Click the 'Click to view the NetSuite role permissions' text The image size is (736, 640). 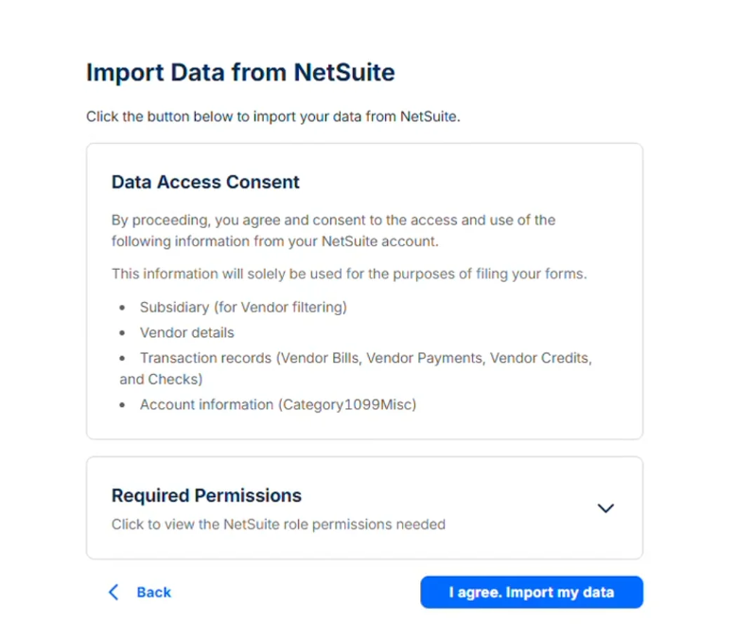tap(278, 524)
